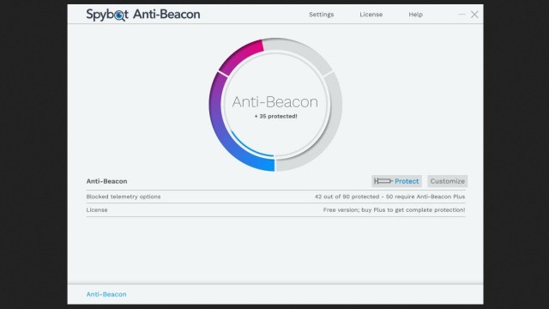Image resolution: width=549 pixels, height=309 pixels.
Task: Close the Anti-Beacon window
Action: click(x=474, y=15)
